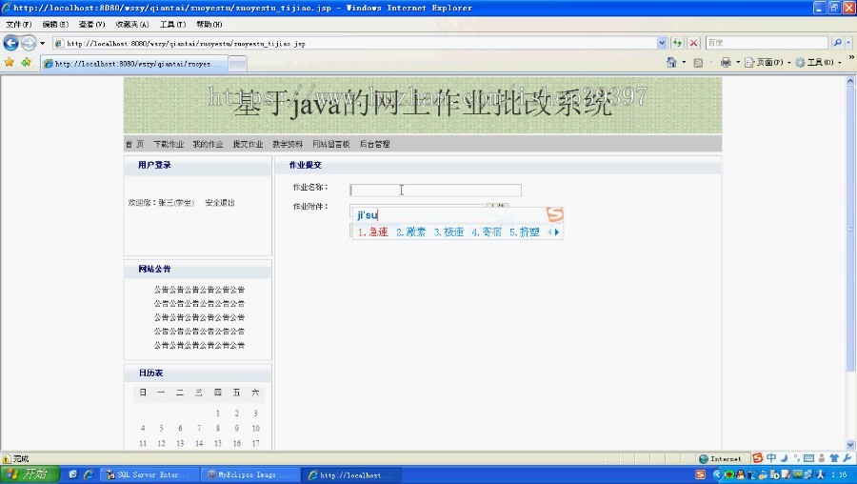The image size is (857, 484).
Task: Open 教学资料 navigation link
Action: click(288, 144)
